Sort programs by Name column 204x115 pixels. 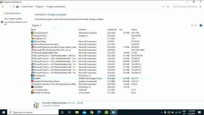point(33,30)
